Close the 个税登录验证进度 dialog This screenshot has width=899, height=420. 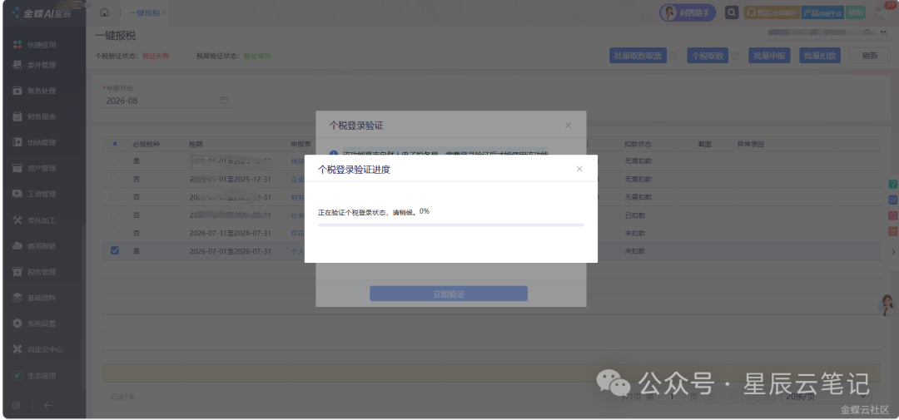pyautogui.click(x=579, y=169)
